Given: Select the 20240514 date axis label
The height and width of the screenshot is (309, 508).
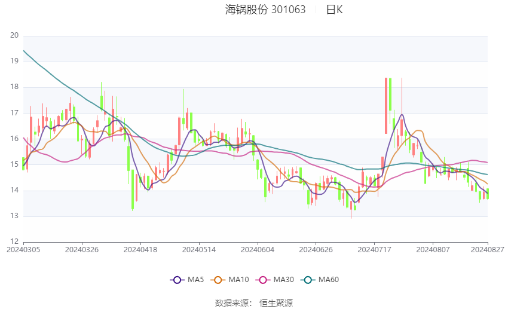Looking at the screenshot, I should pos(199,250).
